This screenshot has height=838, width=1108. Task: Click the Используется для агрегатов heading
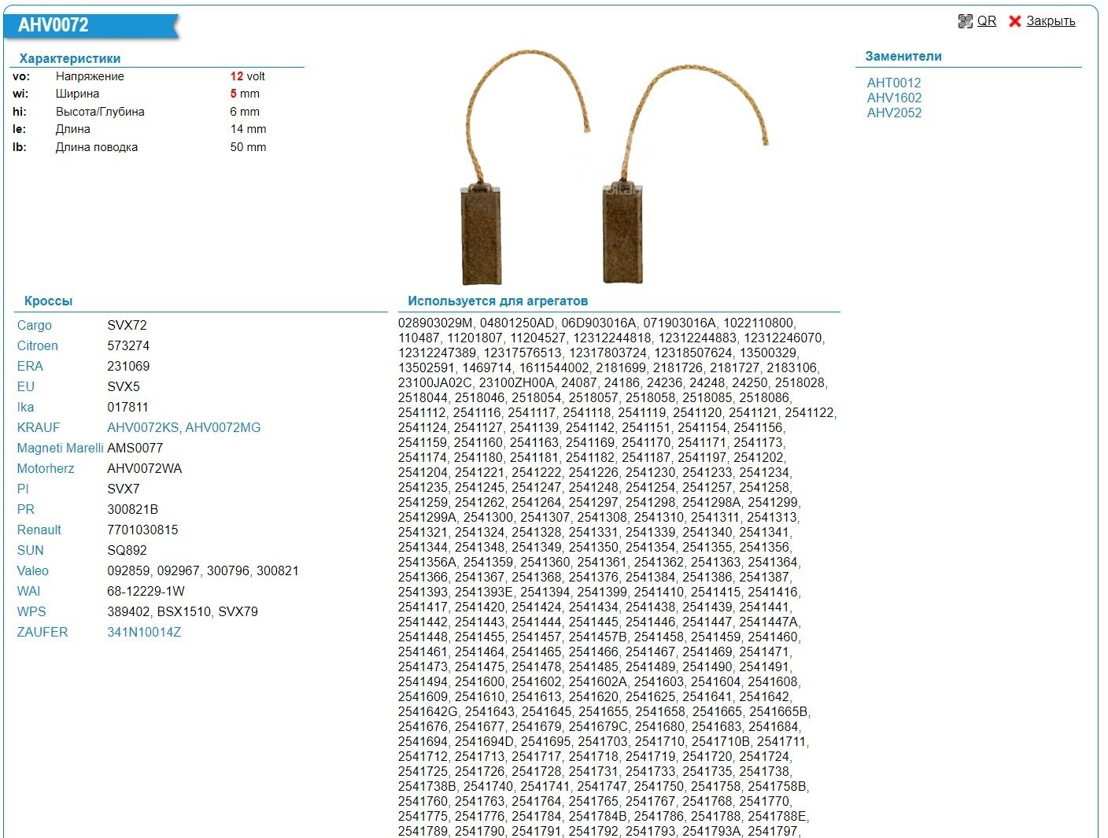tap(497, 301)
